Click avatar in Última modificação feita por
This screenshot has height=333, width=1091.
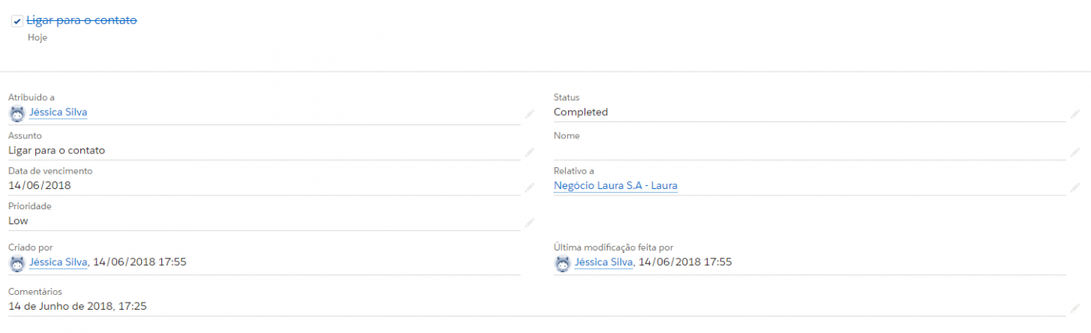coord(562,263)
